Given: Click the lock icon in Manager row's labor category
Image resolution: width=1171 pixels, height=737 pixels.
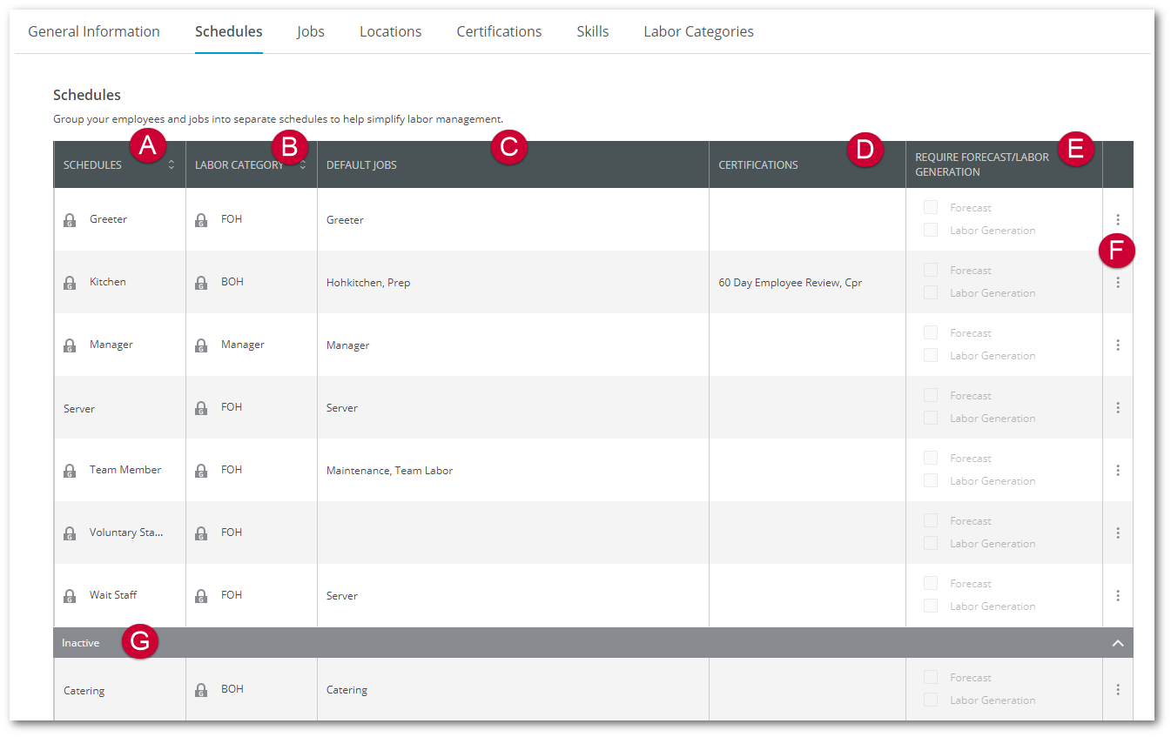Looking at the screenshot, I should 201,345.
